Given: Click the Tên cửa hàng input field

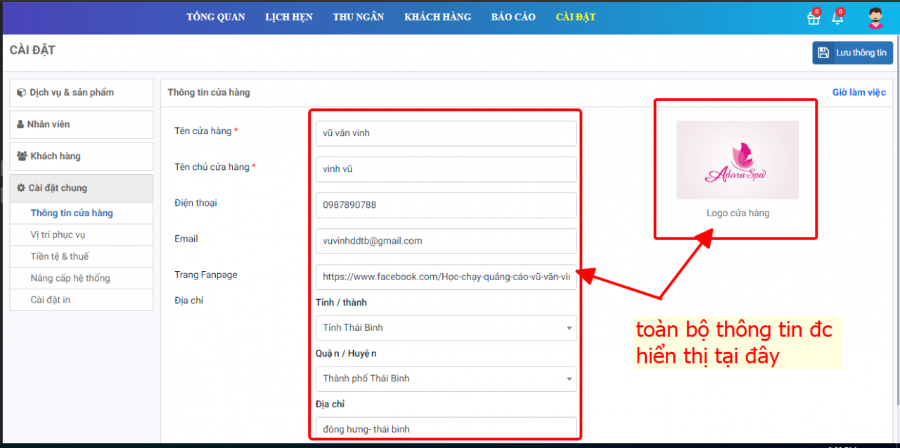Looking at the screenshot, I should point(446,133).
